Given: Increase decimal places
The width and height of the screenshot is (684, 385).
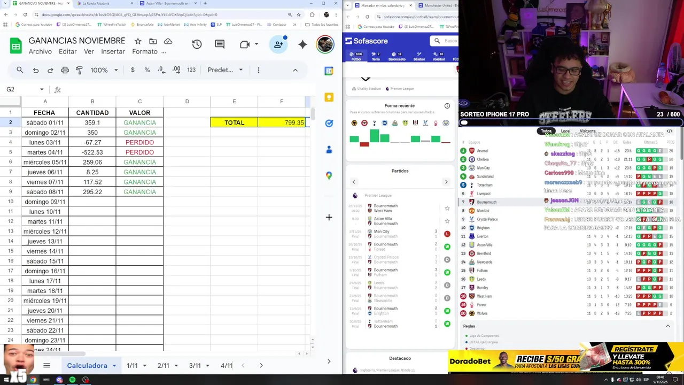Looking at the screenshot, I should point(176,70).
